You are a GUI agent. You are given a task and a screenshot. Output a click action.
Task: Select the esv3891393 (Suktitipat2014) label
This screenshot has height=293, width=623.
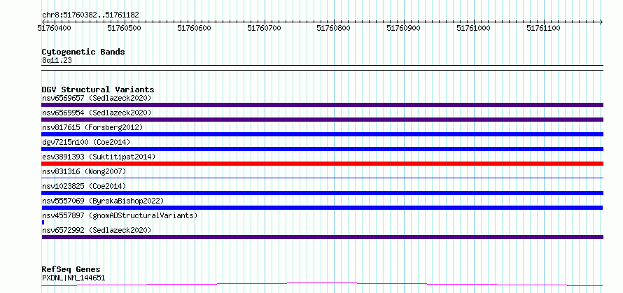click(x=99, y=157)
